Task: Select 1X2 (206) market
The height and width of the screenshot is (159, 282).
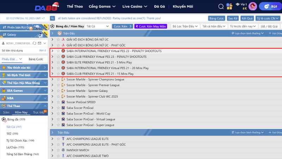Action: pyautogui.click(x=12, y=134)
